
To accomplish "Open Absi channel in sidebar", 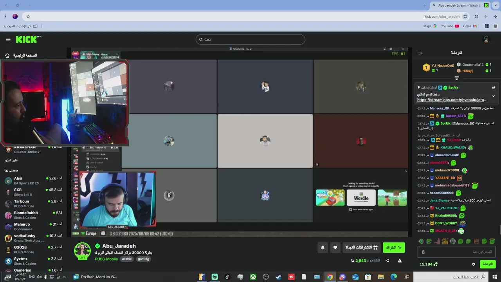I will click(34, 181).
